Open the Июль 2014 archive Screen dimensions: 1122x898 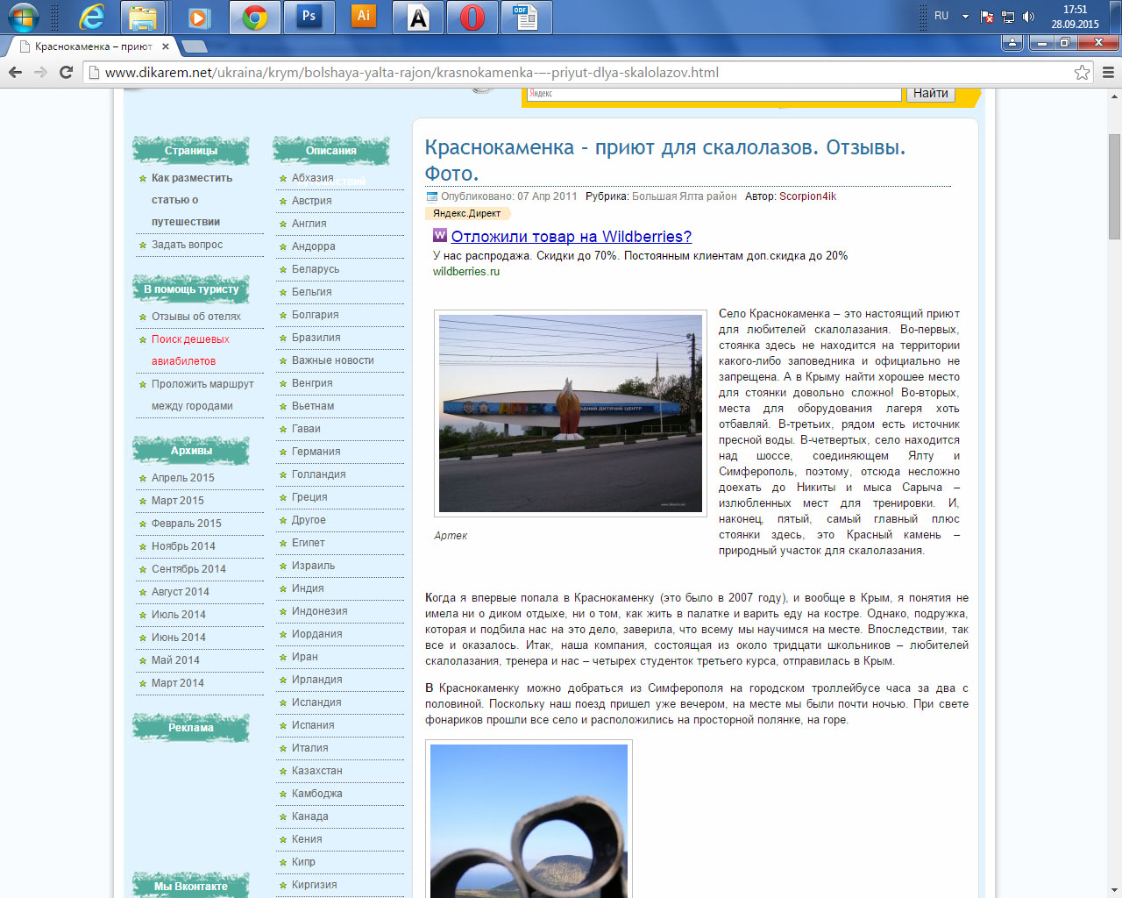pyautogui.click(x=178, y=615)
